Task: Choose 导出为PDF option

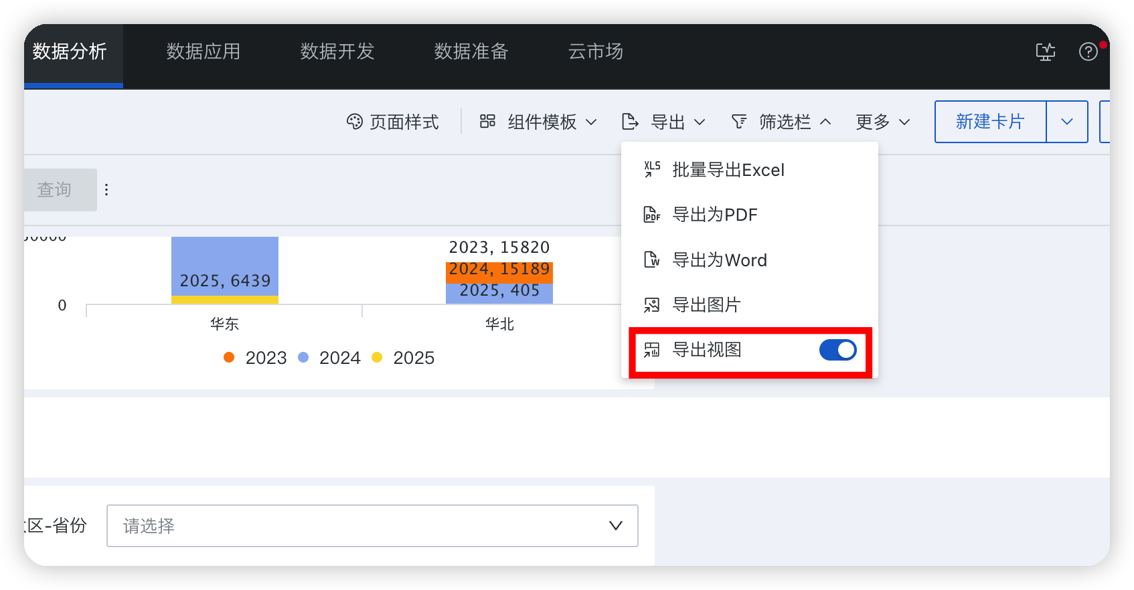Action: click(x=750, y=215)
